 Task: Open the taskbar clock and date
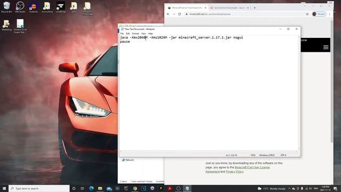tap(325, 188)
